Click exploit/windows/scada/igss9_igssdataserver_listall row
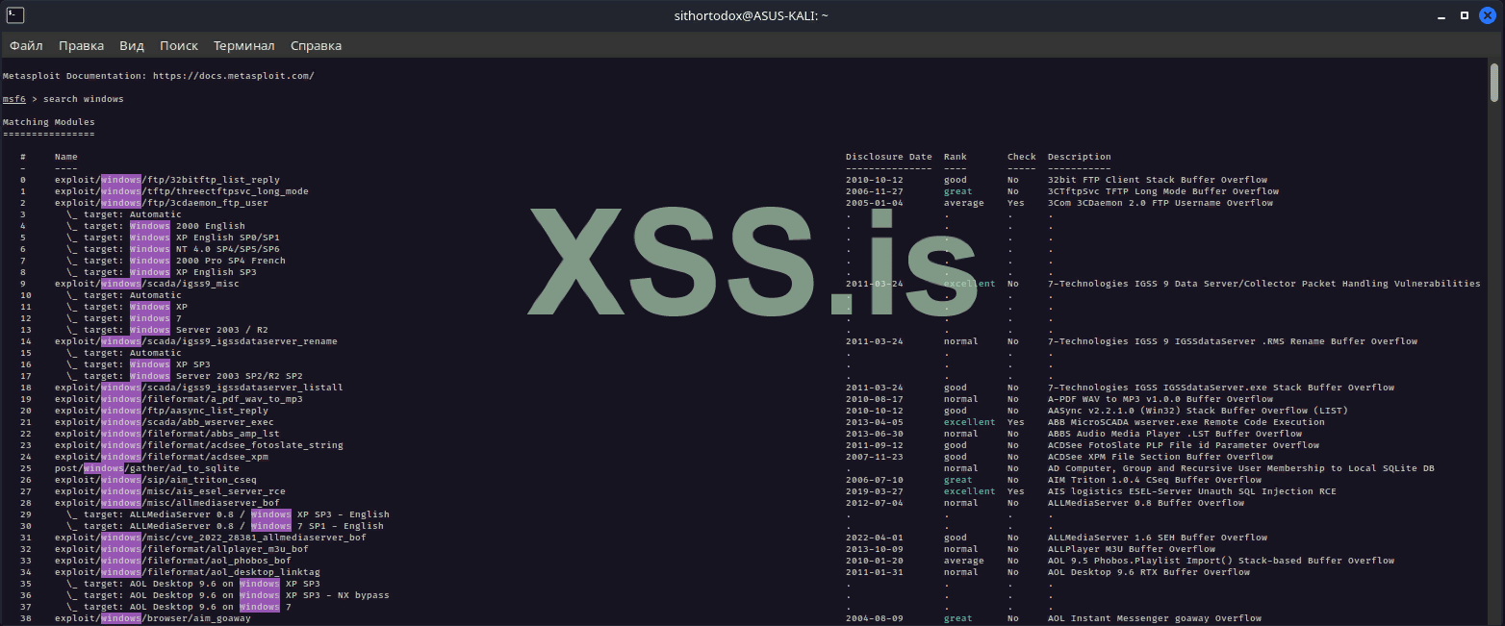This screenshot has height=626, width=1505. point(199,388)
